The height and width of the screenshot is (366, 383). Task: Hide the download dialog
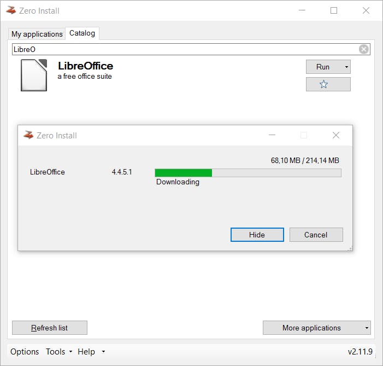coord(257,235)
